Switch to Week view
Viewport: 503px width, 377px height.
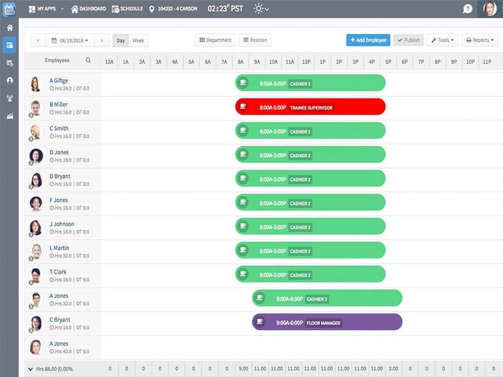(138, 41)
